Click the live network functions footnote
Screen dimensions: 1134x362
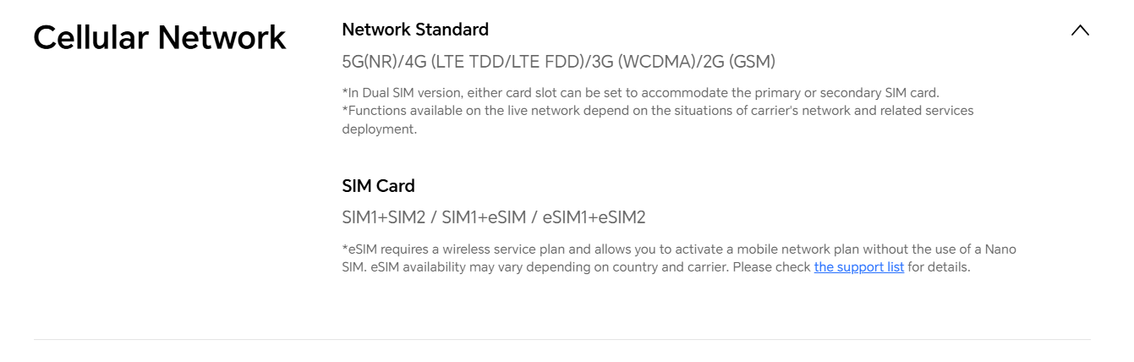[x=657, y=111]
